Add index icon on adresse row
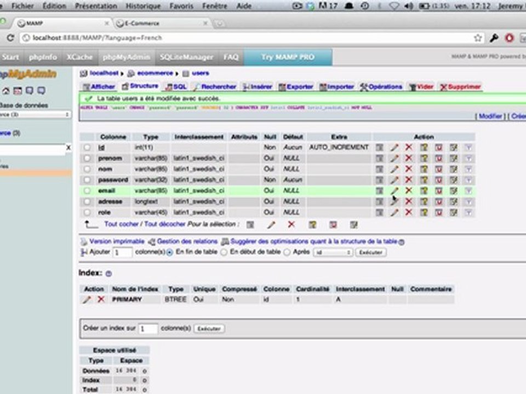 coord(454,202)
